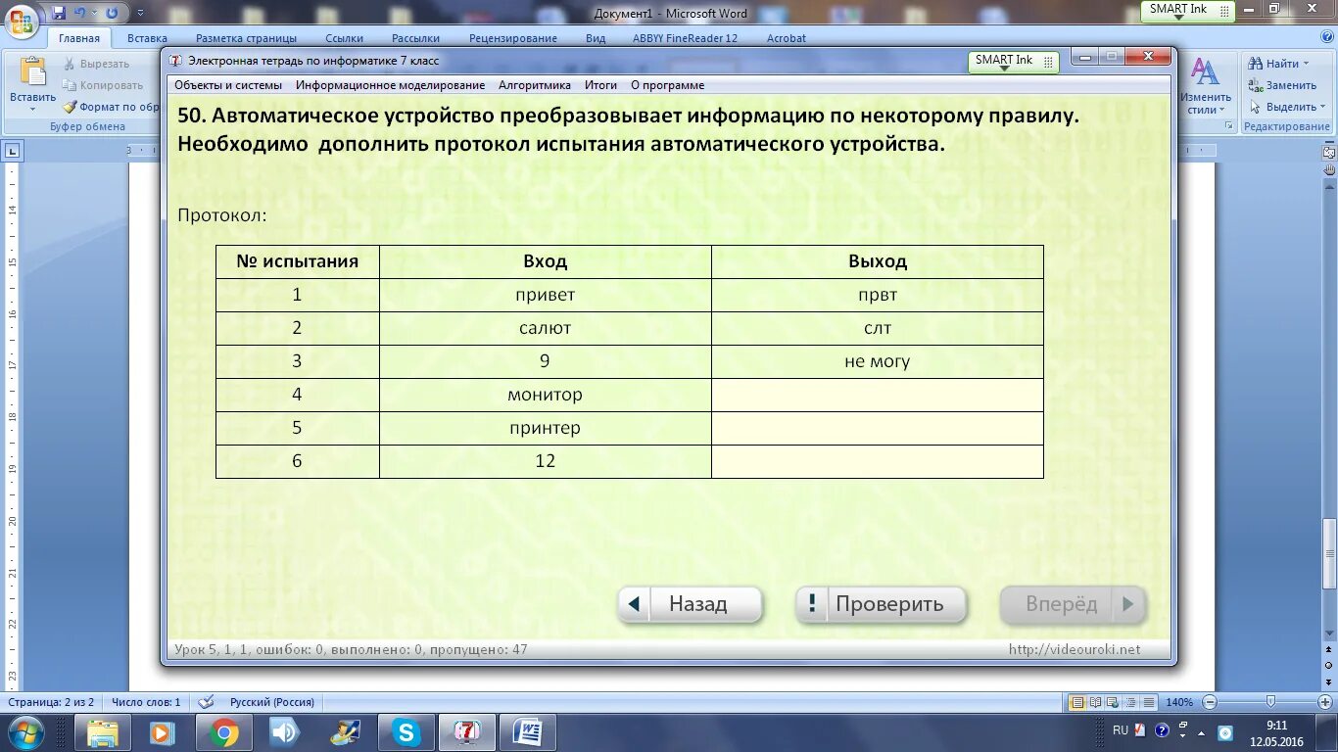1338x752 pixels.
Task: Click Заменить replace command
Action: [1282, 85]
